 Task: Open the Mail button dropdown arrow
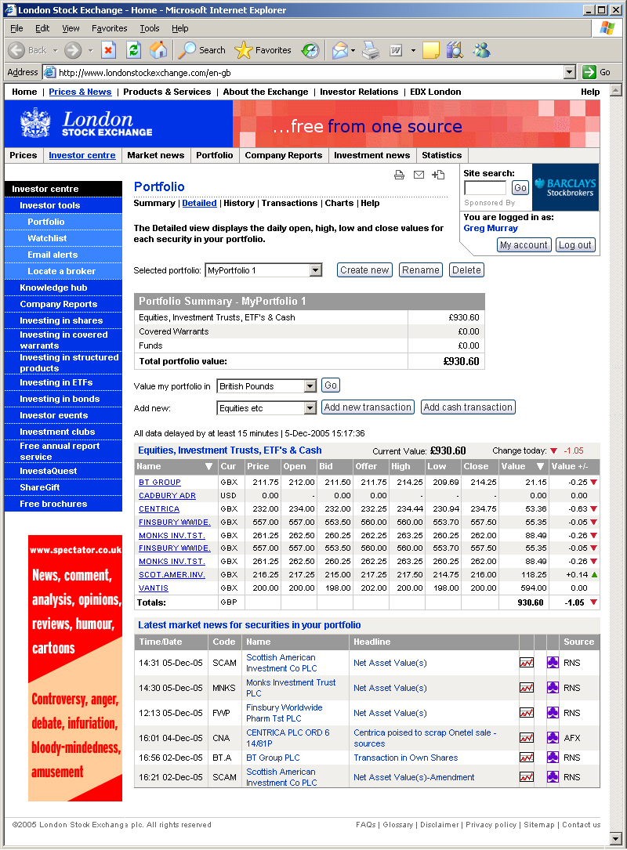click(x=353, y=50)
